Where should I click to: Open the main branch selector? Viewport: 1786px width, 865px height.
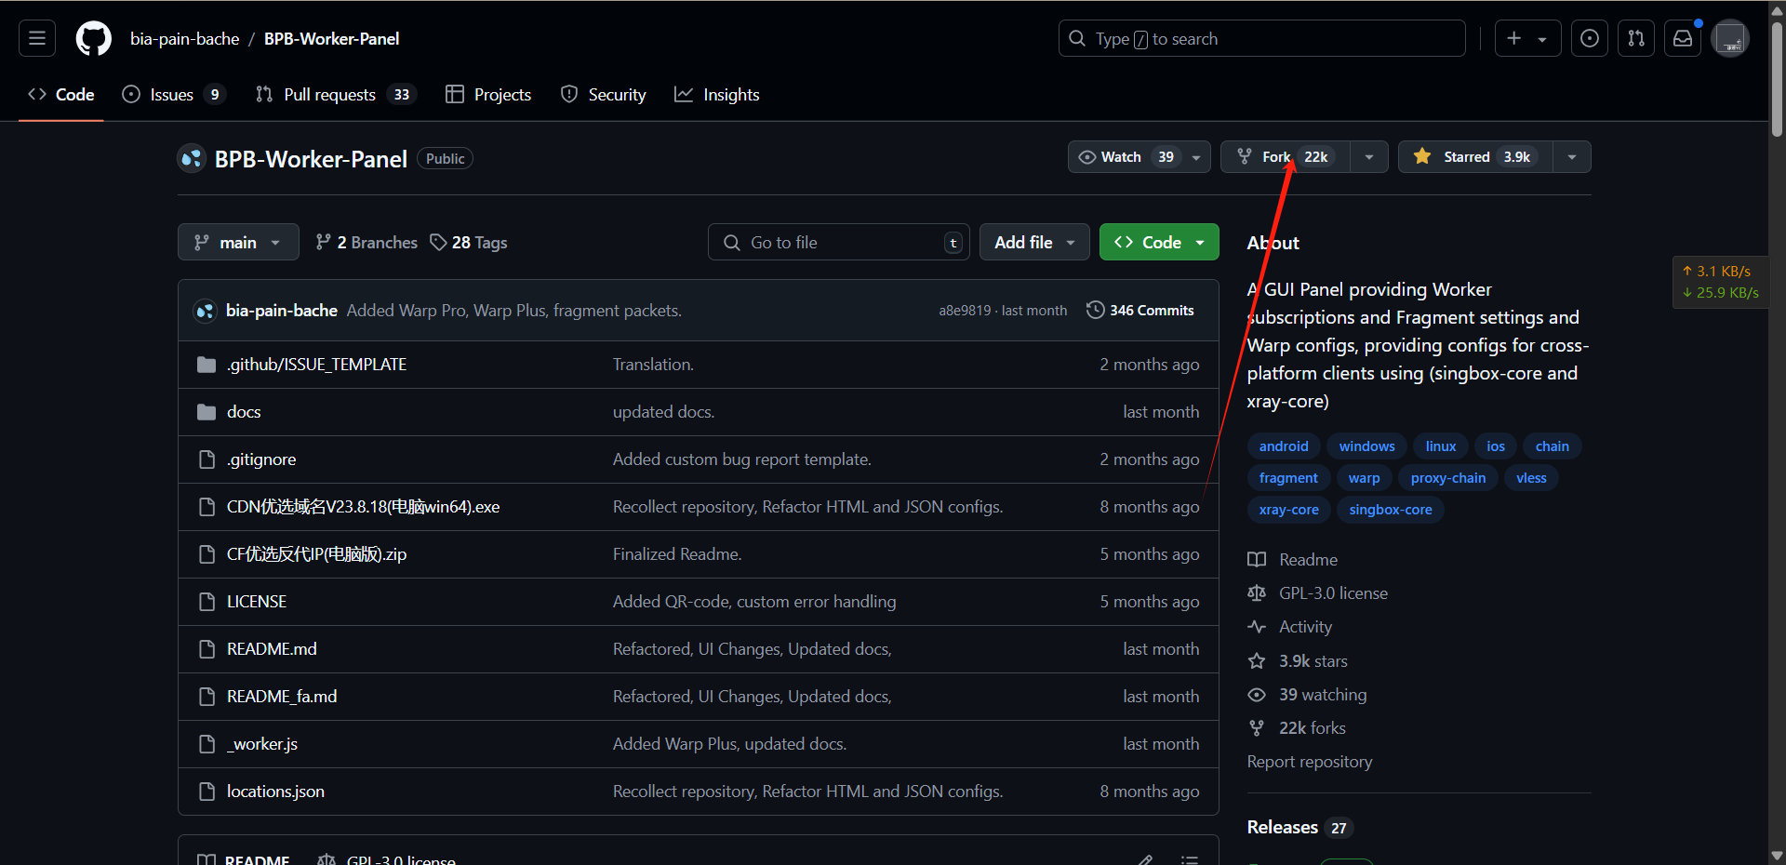pyautogui.click(x=238, y=242)
